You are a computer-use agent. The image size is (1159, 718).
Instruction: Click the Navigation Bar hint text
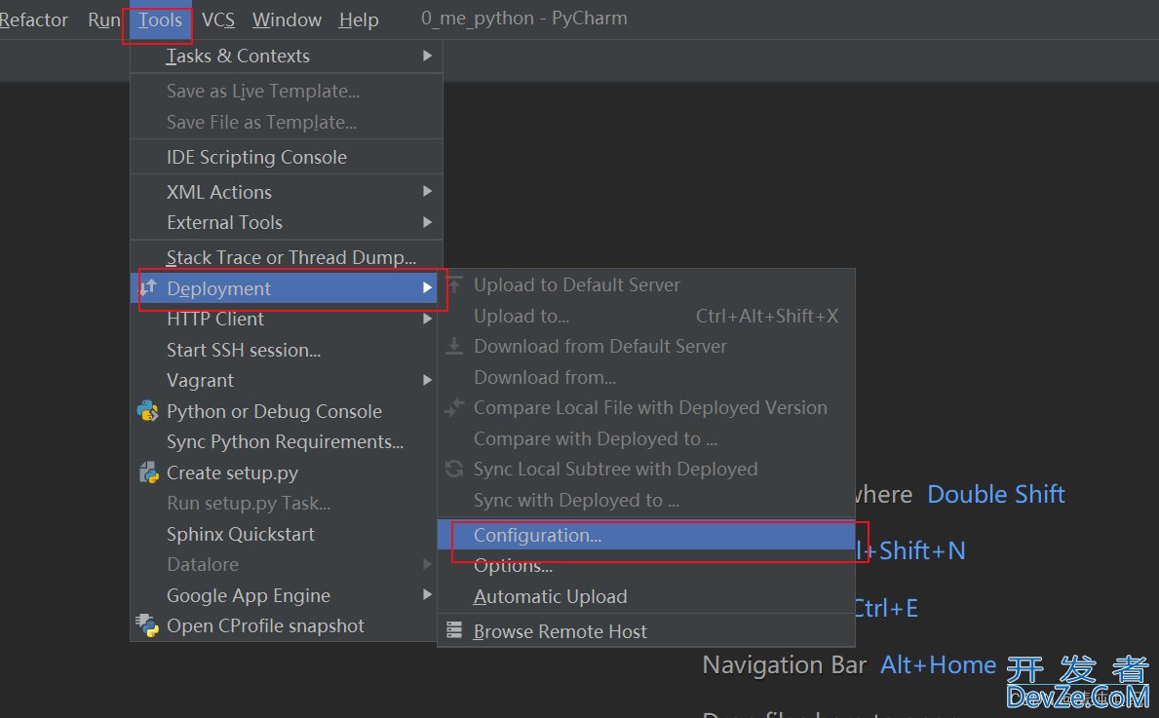coord(785,664)
